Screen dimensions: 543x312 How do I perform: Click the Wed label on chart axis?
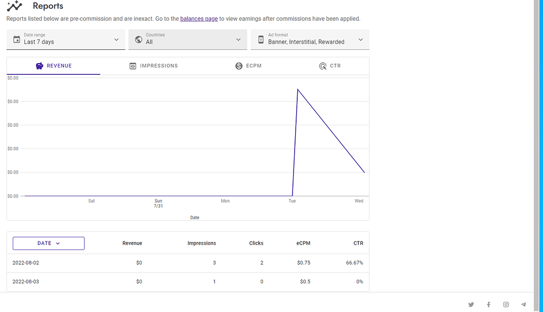359,201
